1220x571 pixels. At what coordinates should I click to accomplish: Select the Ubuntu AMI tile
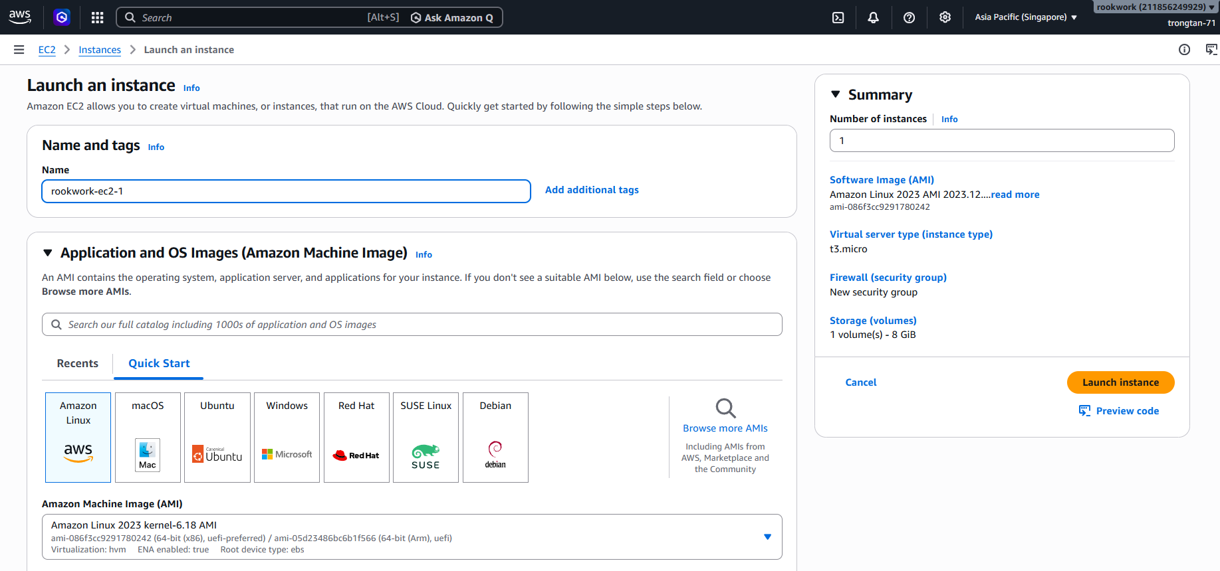(x=217, y=438)
